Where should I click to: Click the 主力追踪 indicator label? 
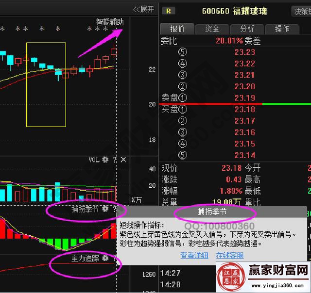[x=85, y=258]
